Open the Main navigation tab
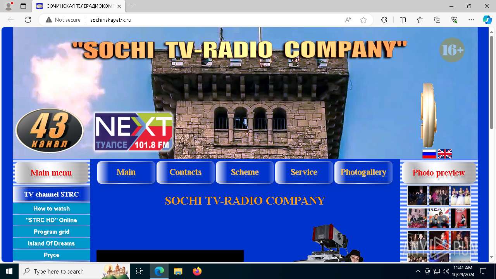 126,172
